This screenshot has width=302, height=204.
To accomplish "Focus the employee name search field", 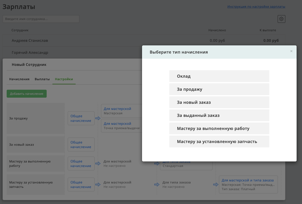I will (41, 19).
